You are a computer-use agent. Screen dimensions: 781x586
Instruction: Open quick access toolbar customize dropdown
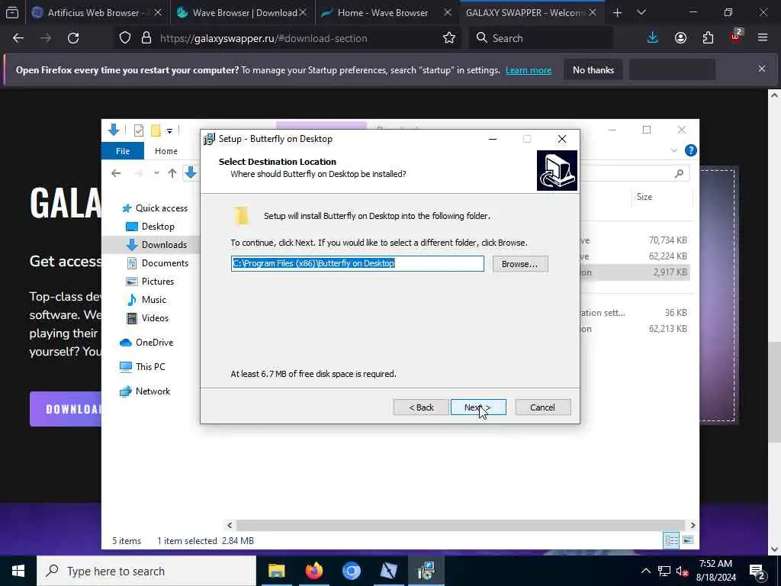click(169, 131)
